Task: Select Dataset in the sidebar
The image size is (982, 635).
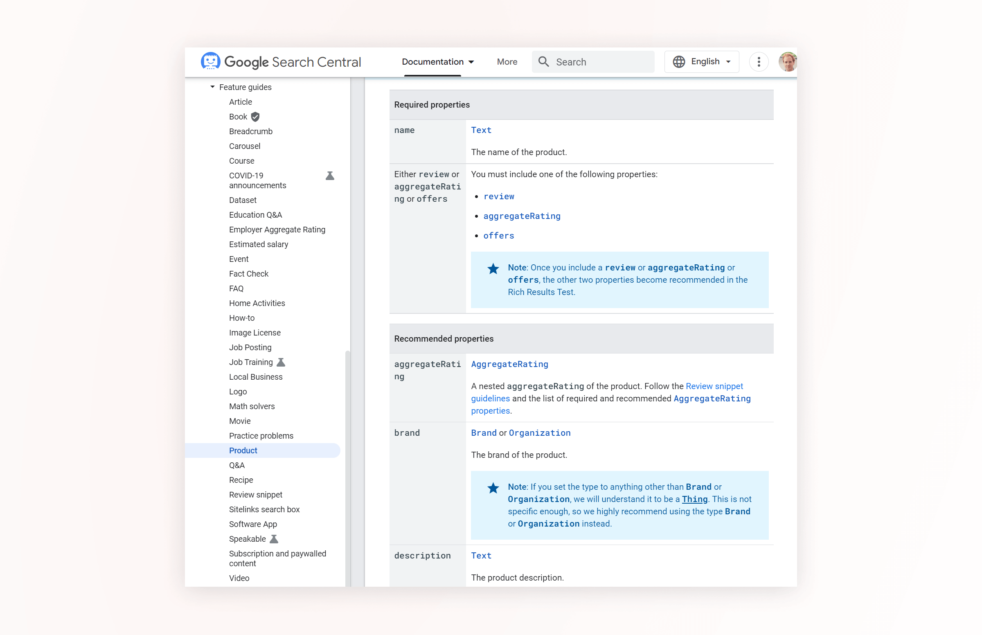Action: (x=242, y=200)
